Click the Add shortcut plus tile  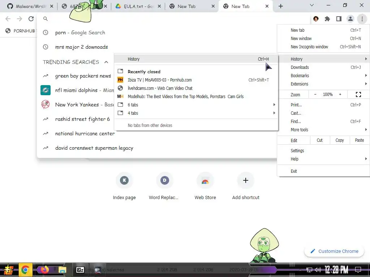[x=245, y=180]
